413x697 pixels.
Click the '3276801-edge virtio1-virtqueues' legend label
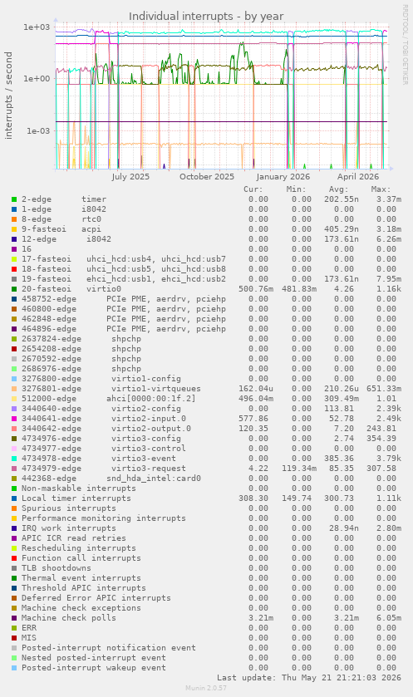(x=111, y=389)
